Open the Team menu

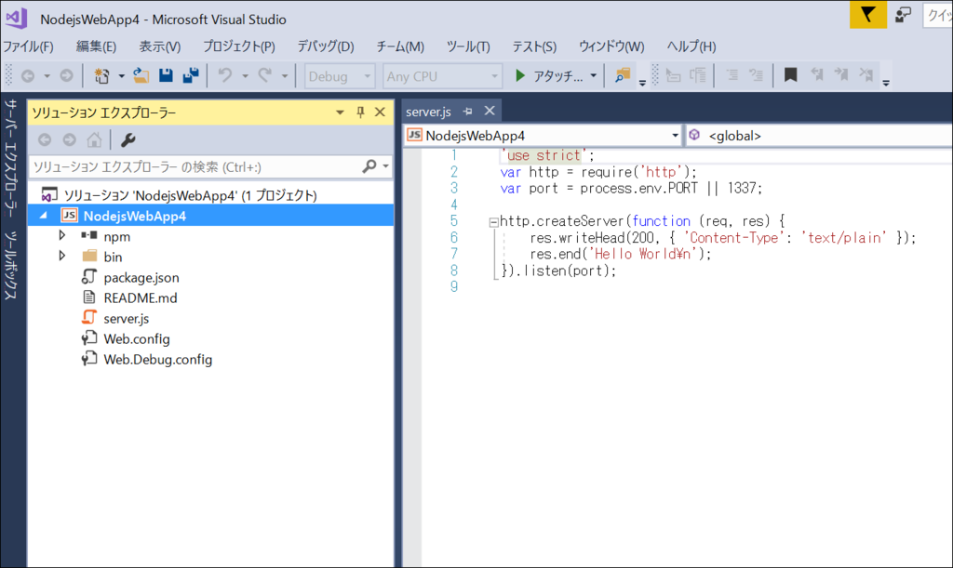tap(400, 46)
